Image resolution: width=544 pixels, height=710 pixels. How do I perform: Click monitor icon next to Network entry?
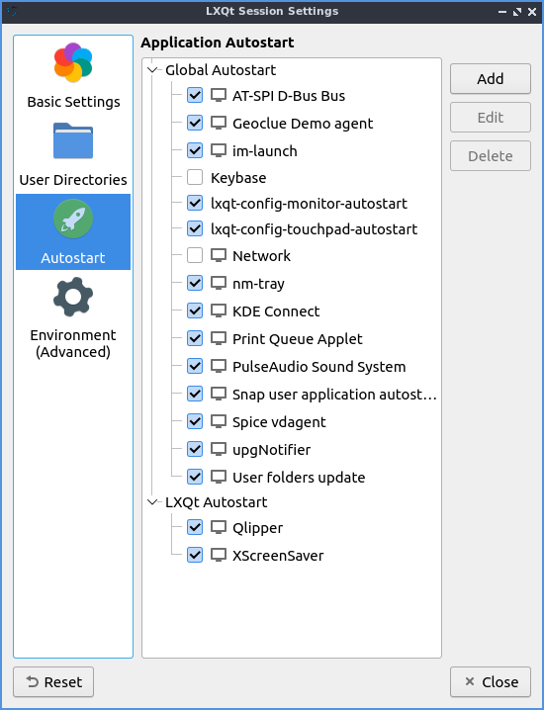coord(219,256)
